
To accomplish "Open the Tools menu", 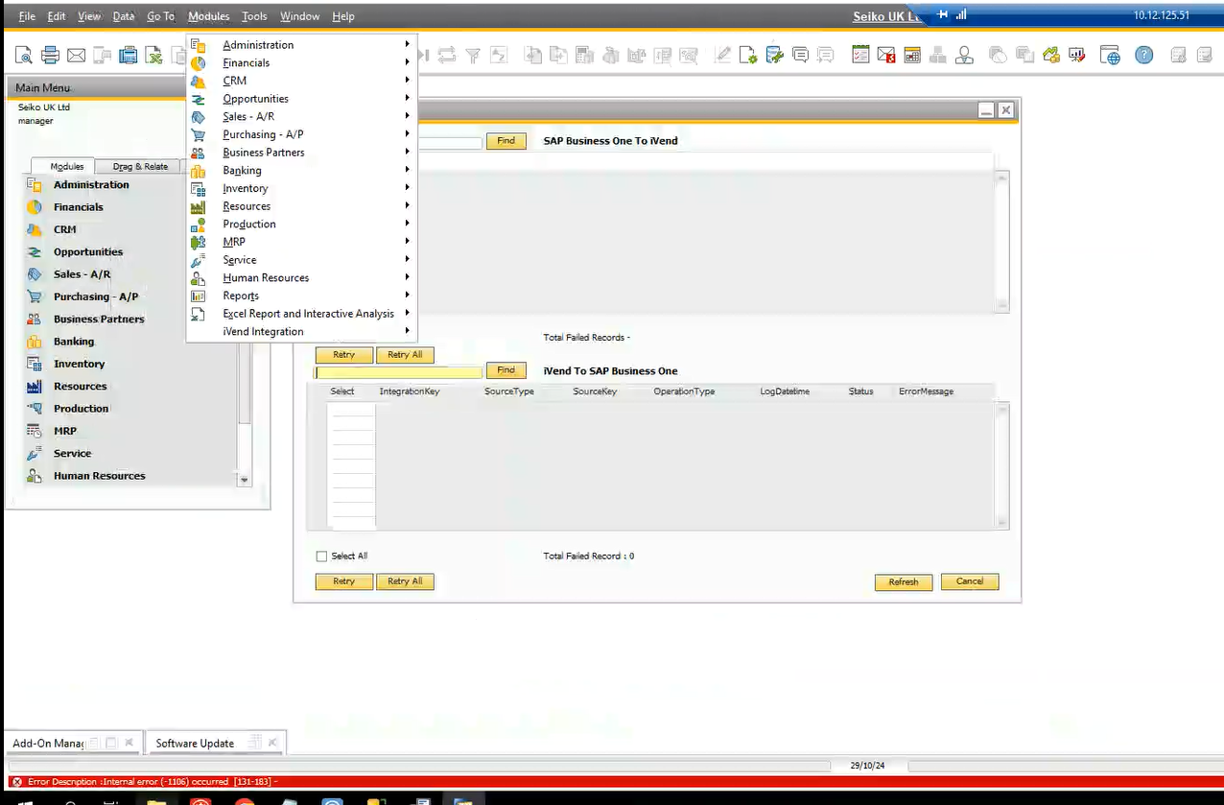I will tap(254, 16).
